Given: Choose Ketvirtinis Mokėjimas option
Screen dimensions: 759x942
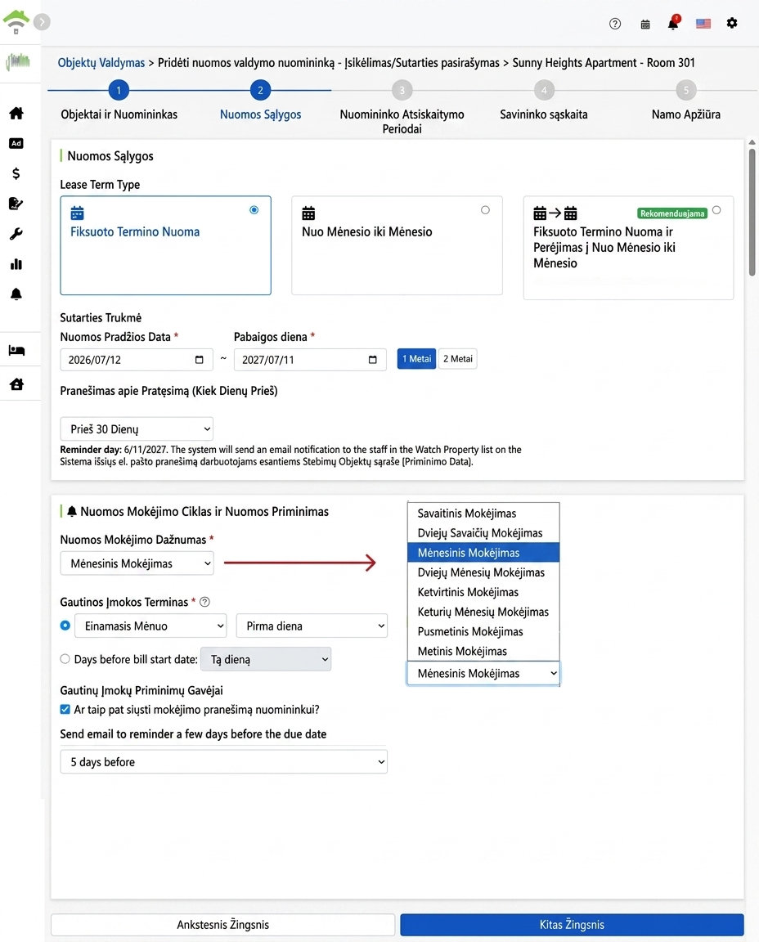Looking at the screenshot, I should coord(483,592).
